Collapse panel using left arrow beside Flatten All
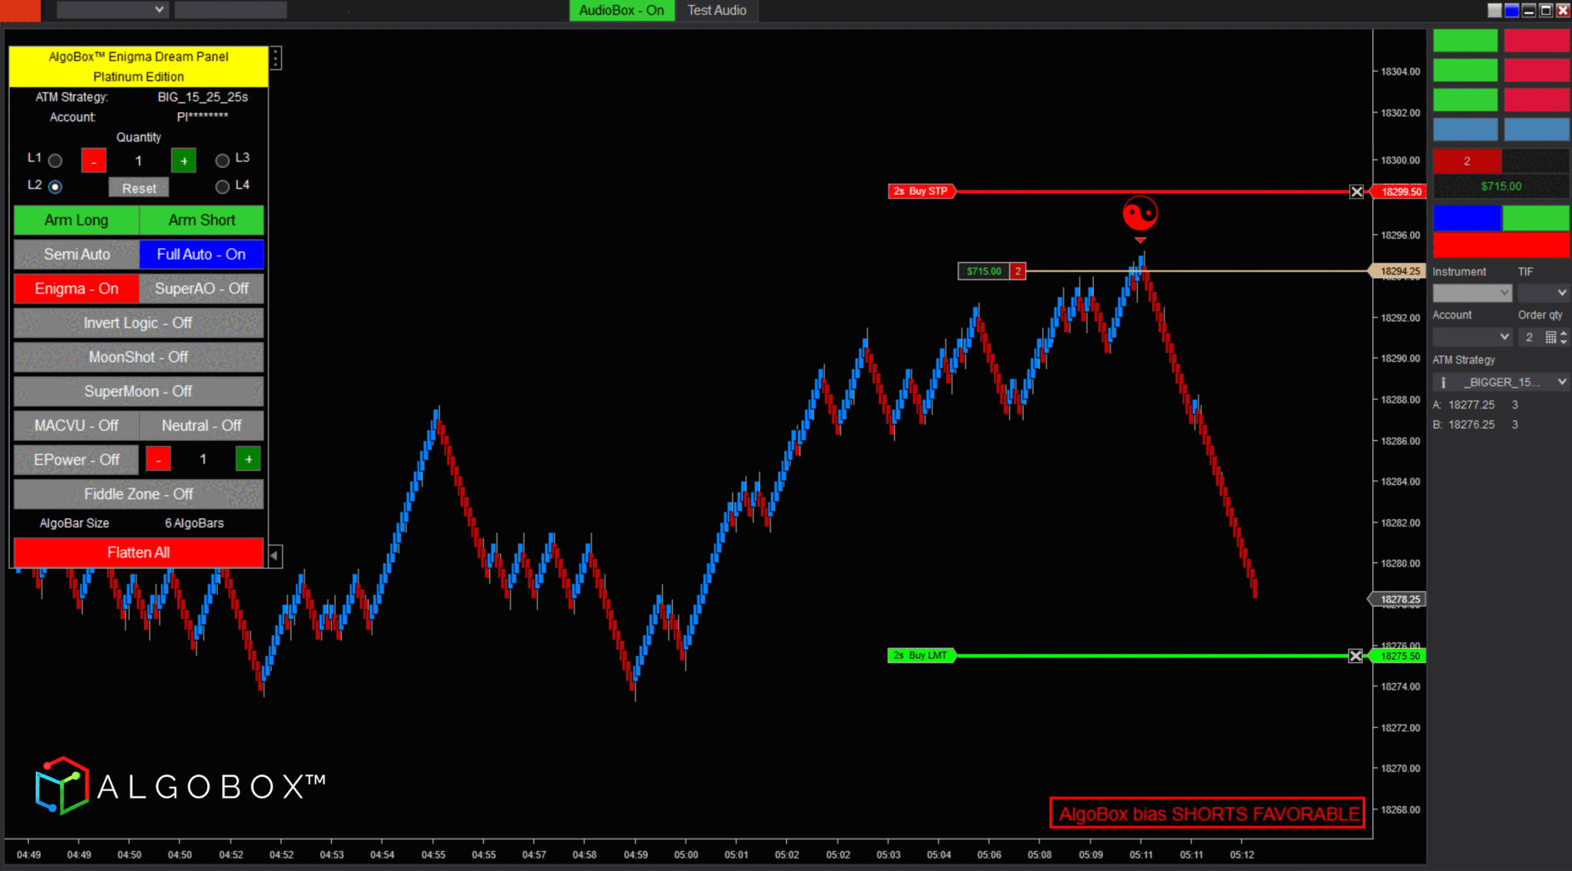Viewport: 1572px width, 871px height. [x=274, y=555]
